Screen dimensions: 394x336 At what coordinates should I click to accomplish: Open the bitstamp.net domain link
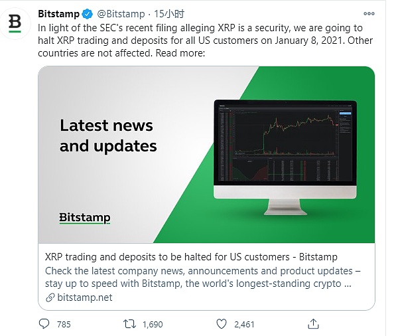(x=85, y=297)
